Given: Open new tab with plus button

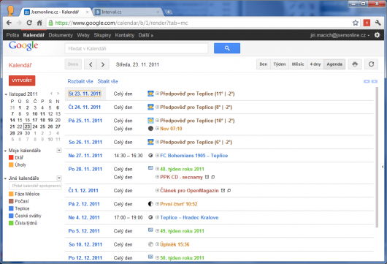Looking at the screenshot, I should 168,12.
